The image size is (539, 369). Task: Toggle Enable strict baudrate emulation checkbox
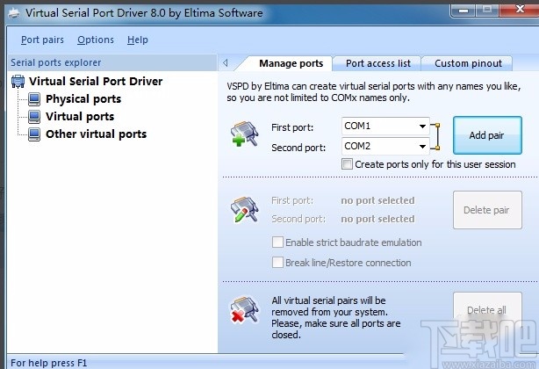coord(277,242)
